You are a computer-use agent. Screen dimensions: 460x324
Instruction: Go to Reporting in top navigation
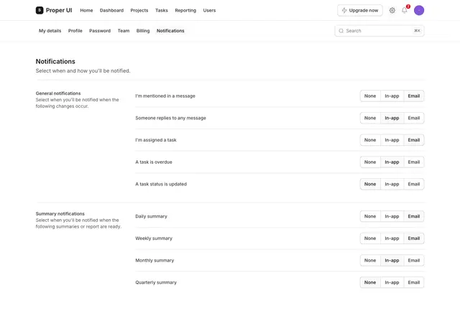coord(185,10)
